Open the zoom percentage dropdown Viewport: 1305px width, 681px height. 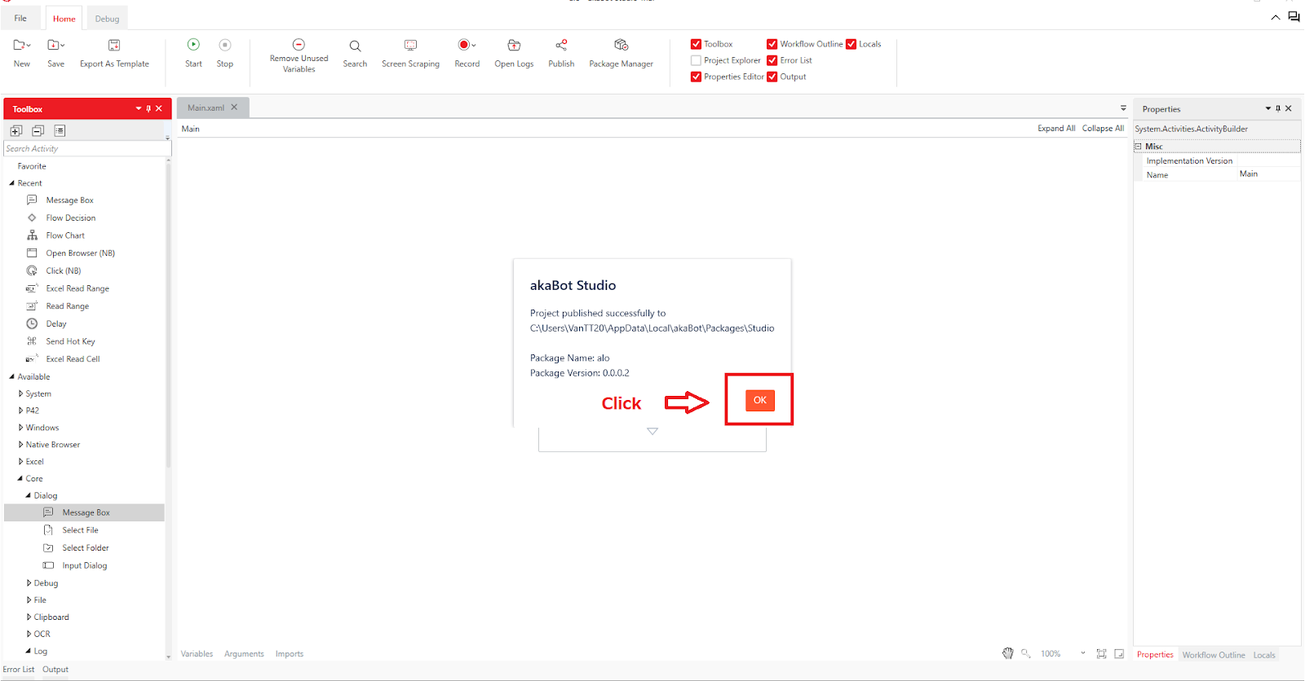(1083, 653)
